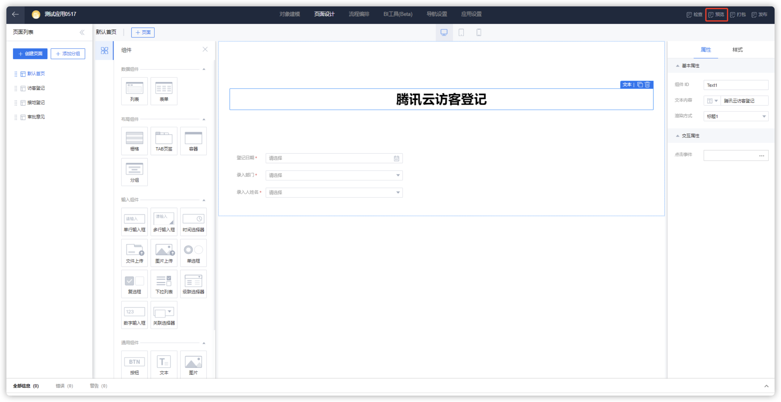Collapse the 基本属性 section
The width and height of the screenshot is (781, 402).
[678, 66]
